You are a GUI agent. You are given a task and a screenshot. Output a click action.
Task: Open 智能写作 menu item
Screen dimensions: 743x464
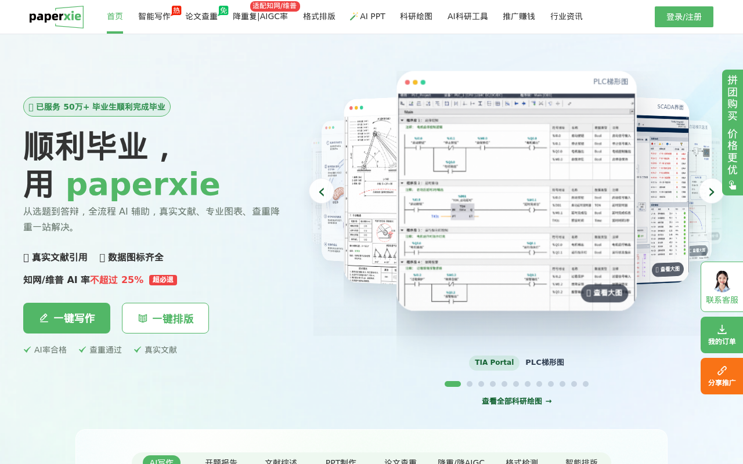click(154, 16)
